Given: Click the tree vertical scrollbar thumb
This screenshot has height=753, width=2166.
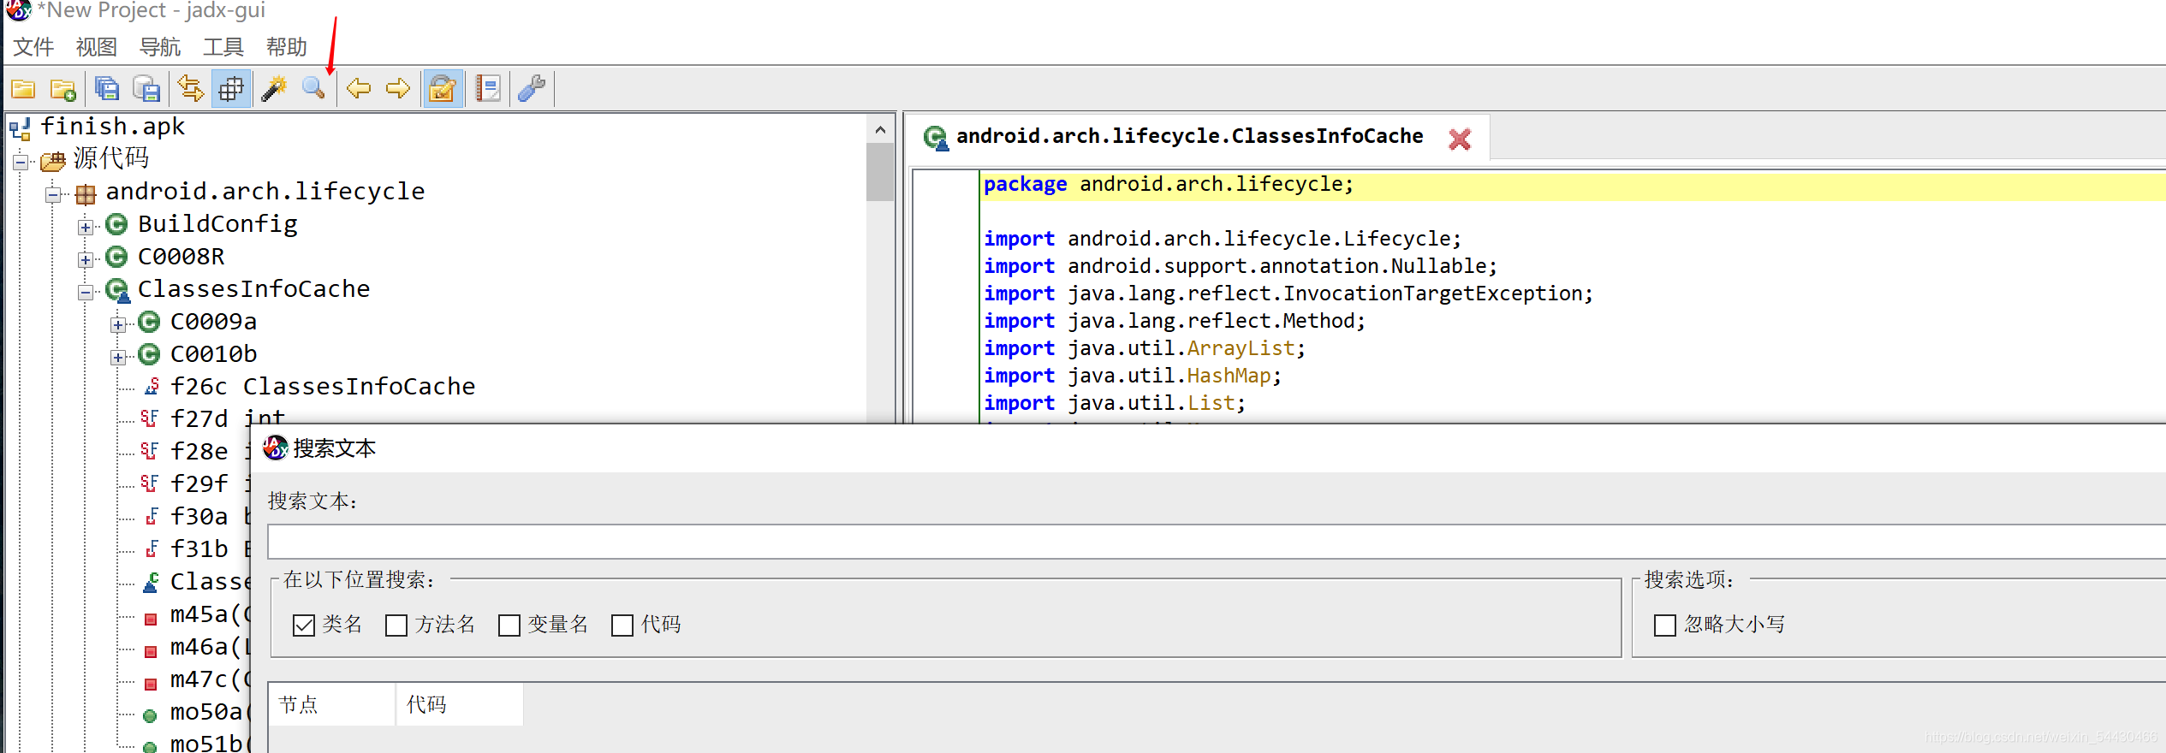Looking at the screenshot, I should pyautogui.click(x=880, y=172).
